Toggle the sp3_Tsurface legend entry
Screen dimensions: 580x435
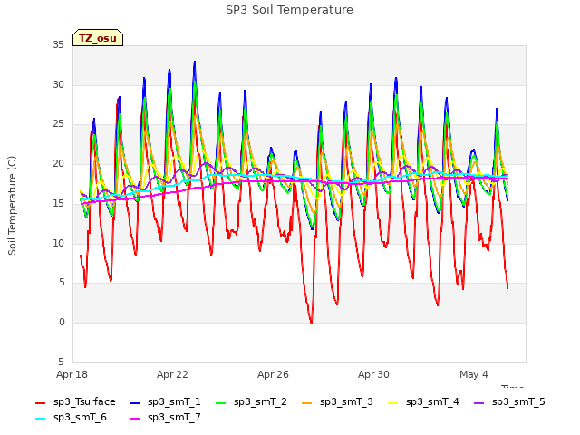75,401
